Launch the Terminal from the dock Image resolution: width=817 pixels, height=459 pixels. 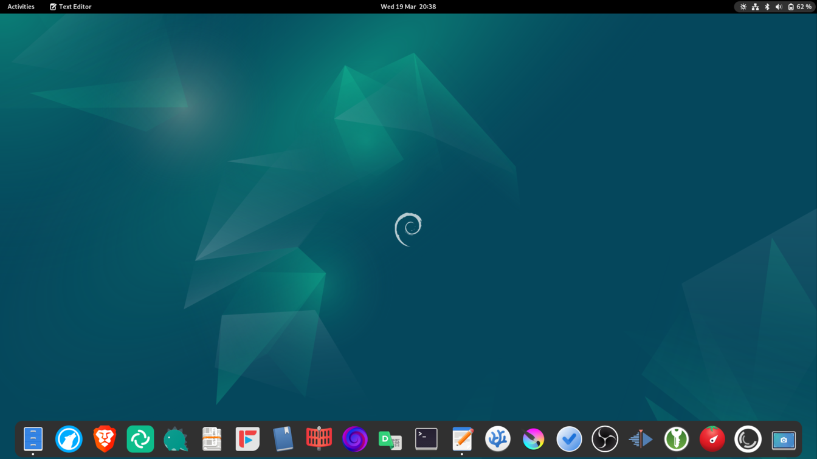(426, 438)
